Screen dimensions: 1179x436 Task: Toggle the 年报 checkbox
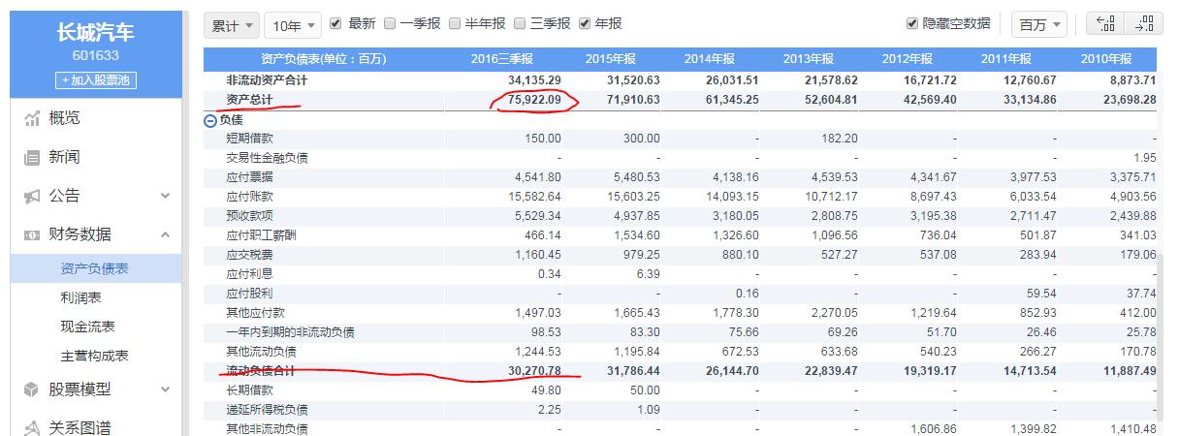pos(585,23)
